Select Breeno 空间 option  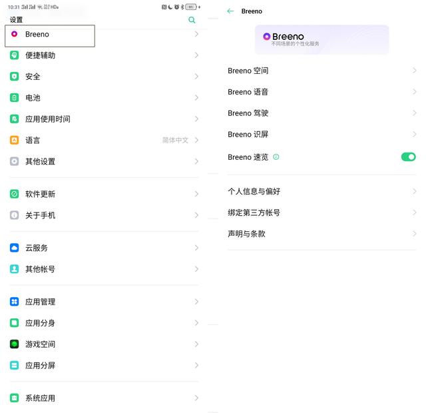(x=321, y=71)
